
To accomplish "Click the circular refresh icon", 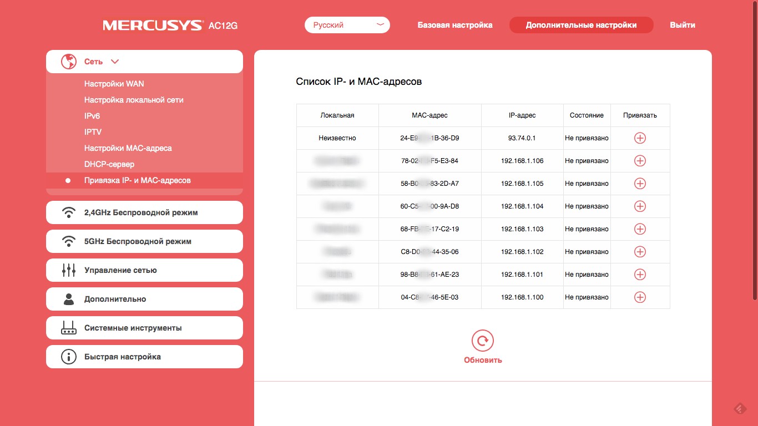I will [x=482, y=341].
